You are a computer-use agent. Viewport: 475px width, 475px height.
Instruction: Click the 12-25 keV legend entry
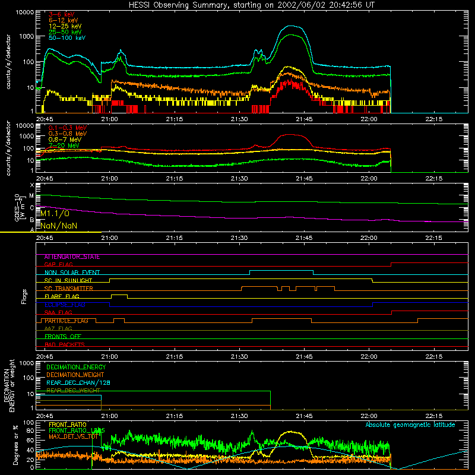point(65,26)
